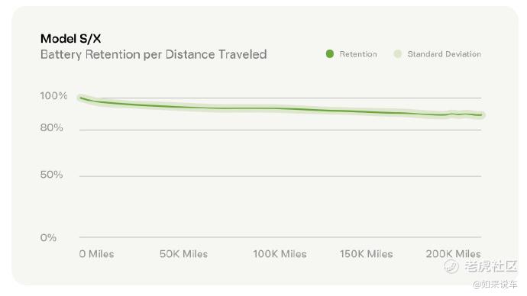Click the 0 Miles x-axis label
Viewport: 527px width, 296px height.
96,254
